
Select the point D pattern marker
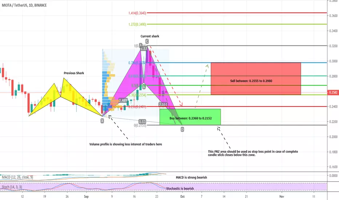pos(182,129)
